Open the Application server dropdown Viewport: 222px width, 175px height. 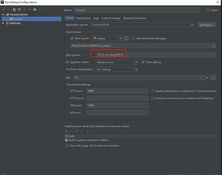coord(192,25)
